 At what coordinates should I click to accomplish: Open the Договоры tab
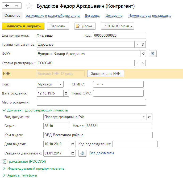pyautogui.click(x=93, y=15)
